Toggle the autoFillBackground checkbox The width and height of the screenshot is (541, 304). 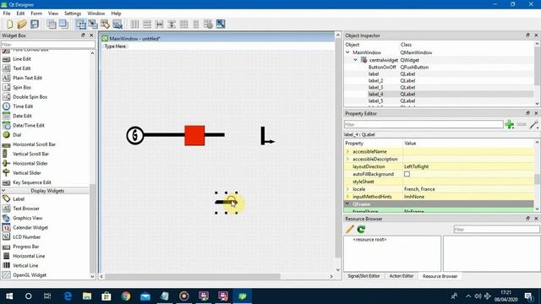(407, 174)
